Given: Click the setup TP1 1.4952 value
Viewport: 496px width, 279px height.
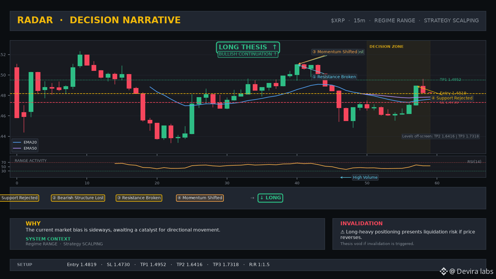Looking at the screenshot, I should pos(153,265).
